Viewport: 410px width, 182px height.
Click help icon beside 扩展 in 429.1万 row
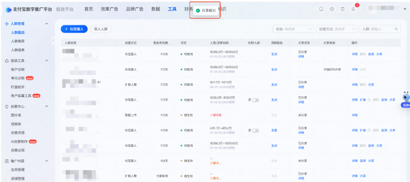pyautogui.click(x=369, y=130)
